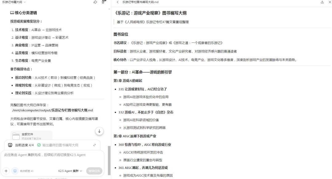This screenshot has width=332, height=179.
Task: Click the plus icon to add attachment
Action: [6, 171]
